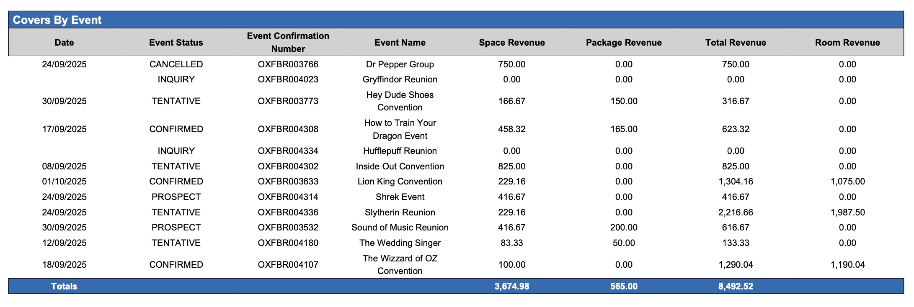Select the Shrek Event name cell
Image resolution: width=914 pixels, height=307 pixels.
click(400, 197)
